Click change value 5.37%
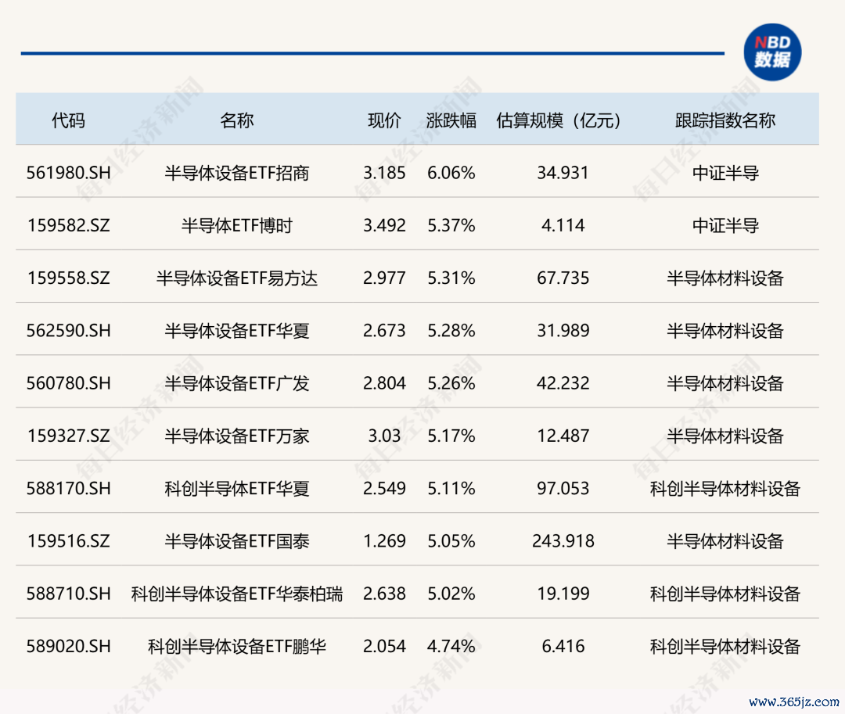 coord(451,225)
